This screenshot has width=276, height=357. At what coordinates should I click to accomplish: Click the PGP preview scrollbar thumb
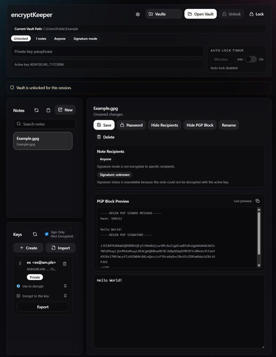[259, 233]
